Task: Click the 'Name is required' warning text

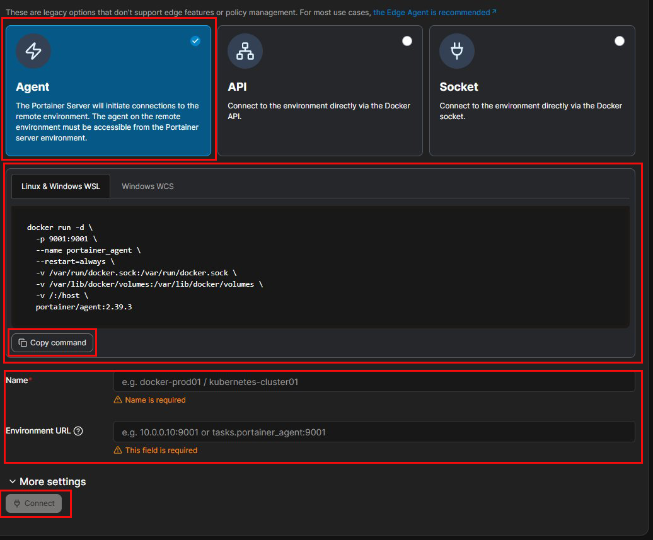Action: pyautogui.click(x=155, y=399)
